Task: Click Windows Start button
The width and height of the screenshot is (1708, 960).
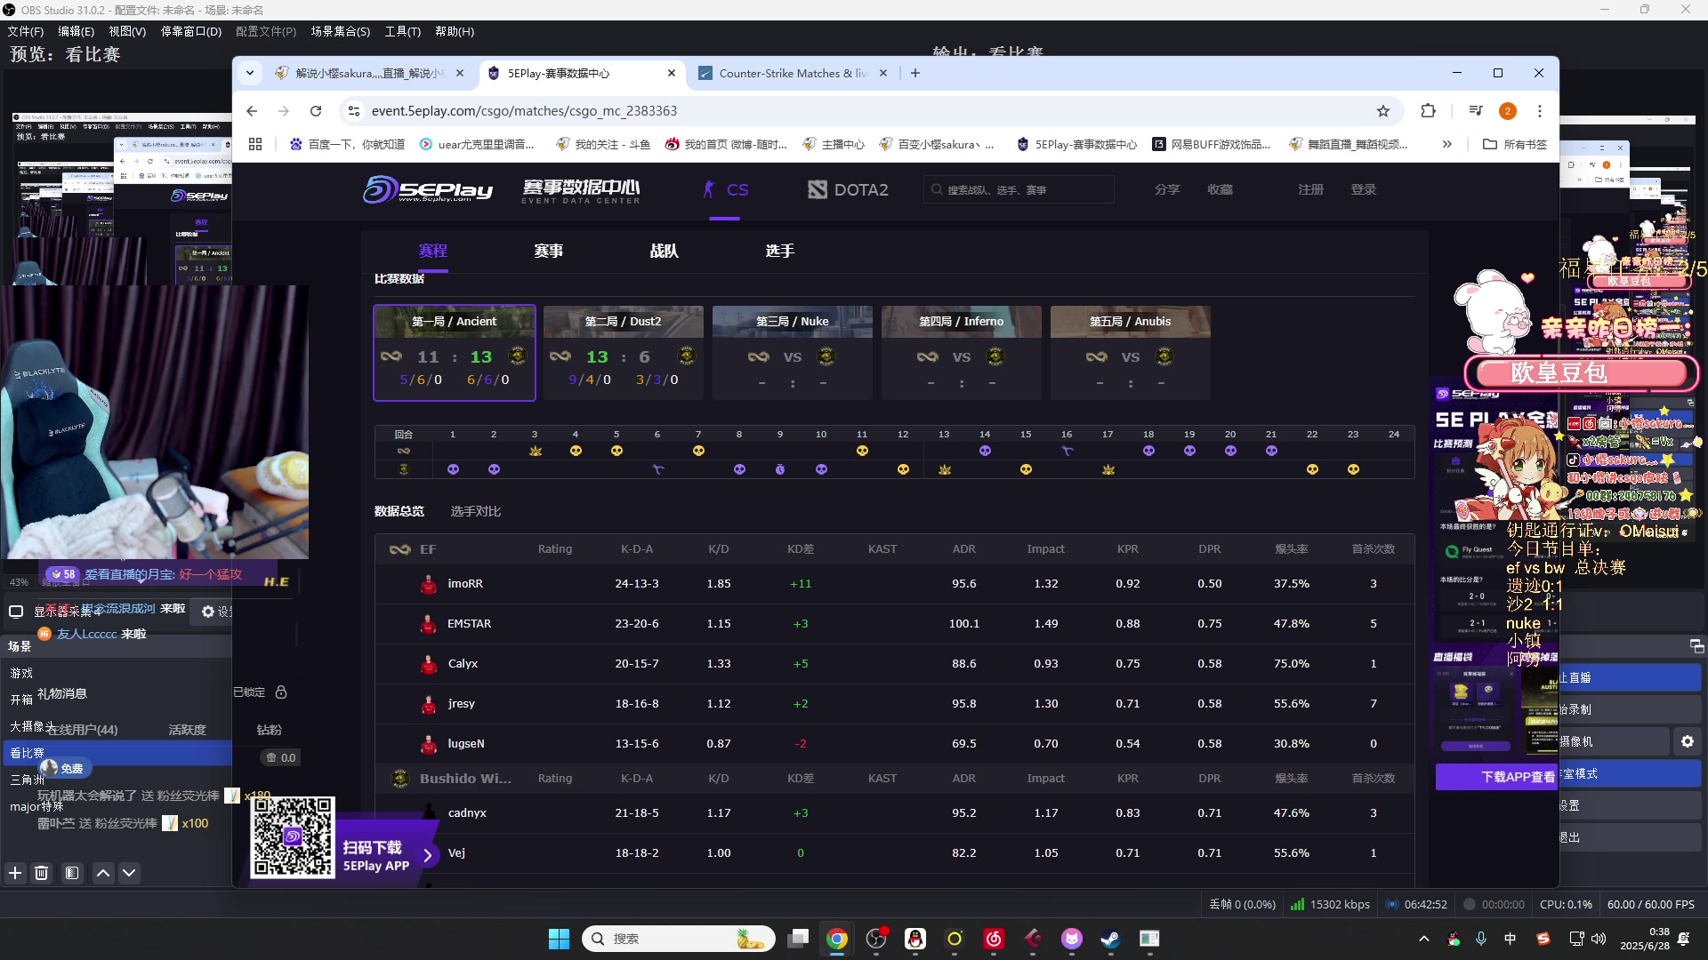Action: click(559, 939)
